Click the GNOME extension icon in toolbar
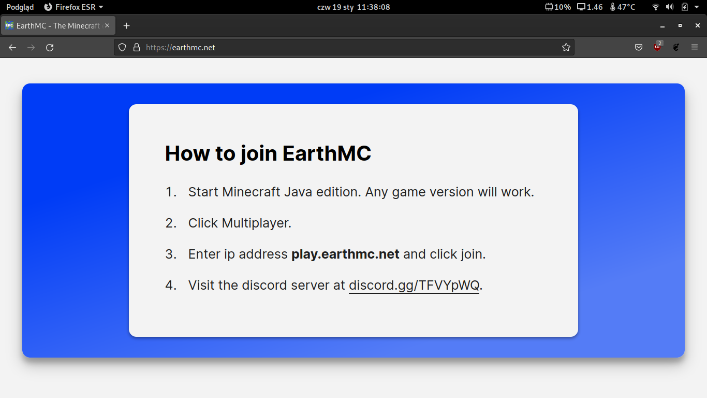Screen dimensions: 707x398 click(675, 47)
